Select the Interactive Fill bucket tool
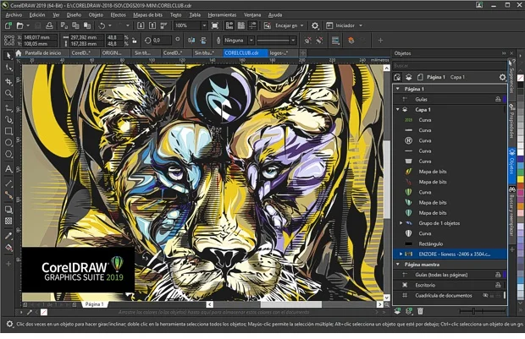This screenshot has height=339, width=525. coord(8,248)
